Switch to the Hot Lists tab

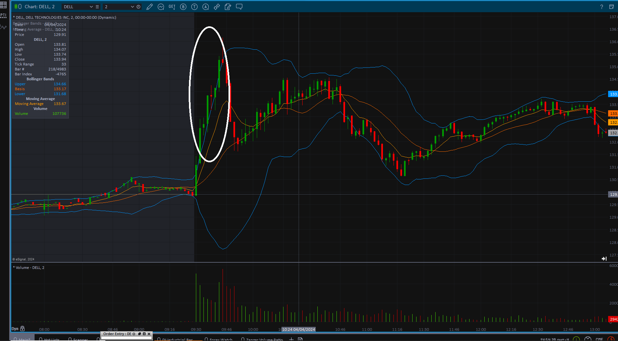[52, 339]
